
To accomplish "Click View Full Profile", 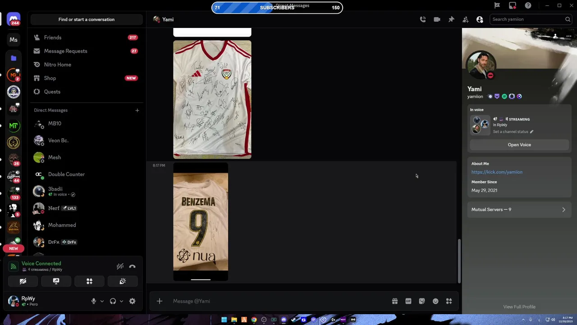I will click(519, 307).
